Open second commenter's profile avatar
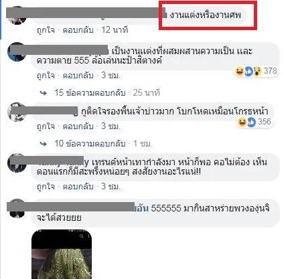The height and width of the screenshot is (279, 300). 17,52
